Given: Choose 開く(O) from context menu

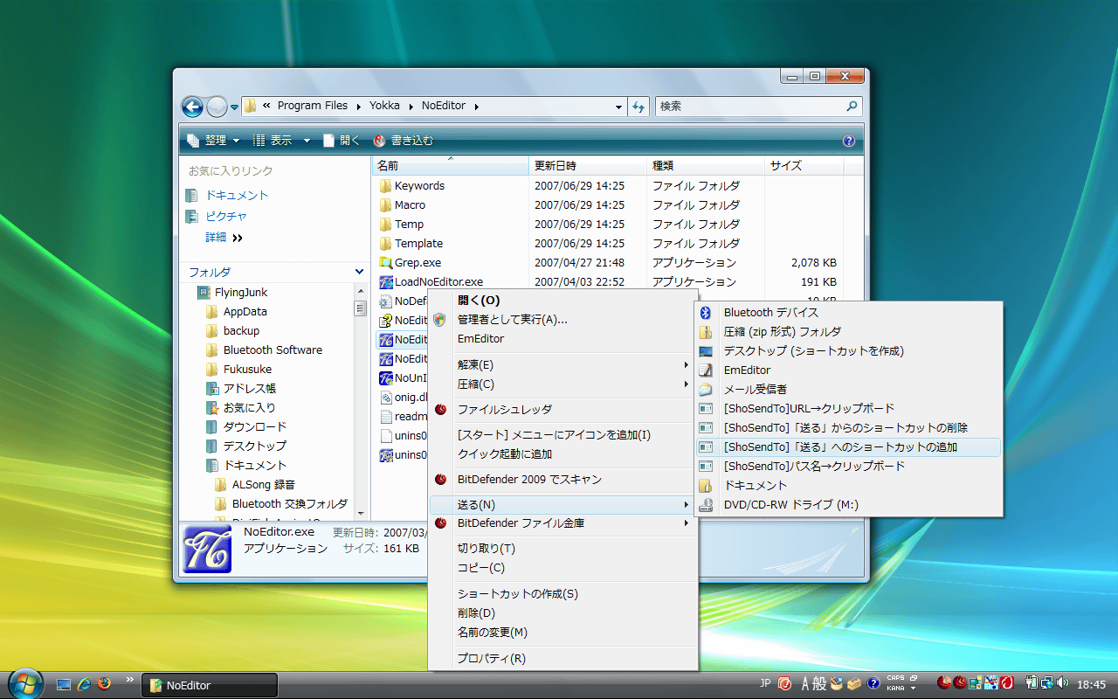Looking at the screenshot, I should [562, 301].
